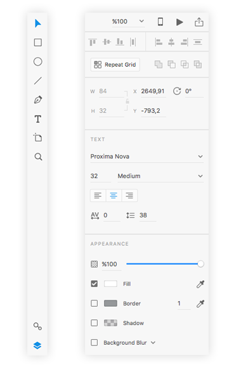
Task: Apply the Add boolean operation
Action: [x=159, y=64]
